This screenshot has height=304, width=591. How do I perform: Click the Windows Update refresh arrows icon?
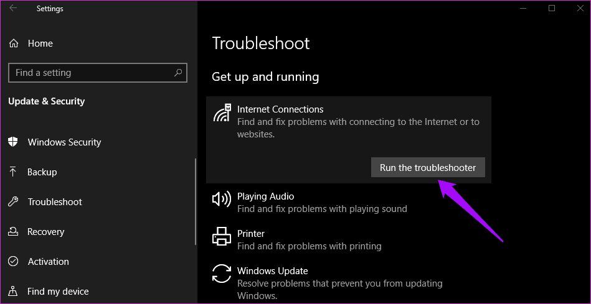click(x=222, y=274)
